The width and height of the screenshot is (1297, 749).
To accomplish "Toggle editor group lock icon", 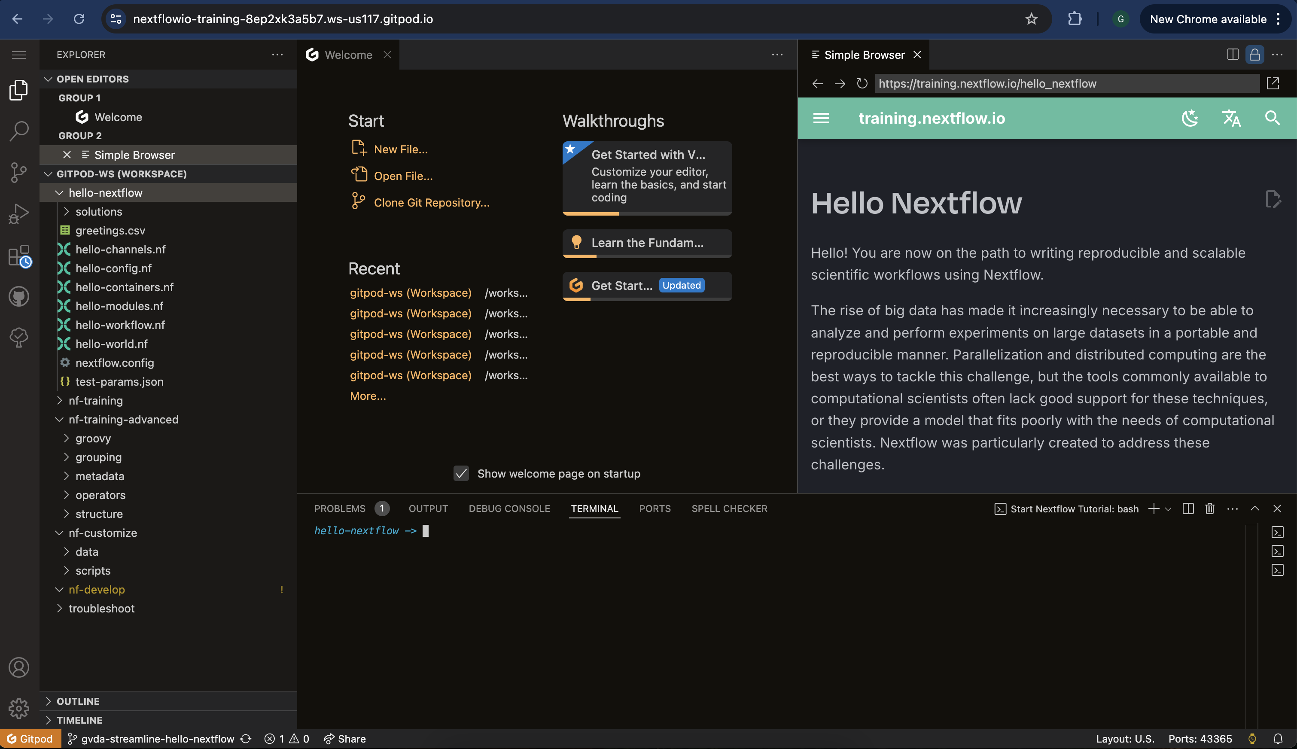I will (1255, 55).
